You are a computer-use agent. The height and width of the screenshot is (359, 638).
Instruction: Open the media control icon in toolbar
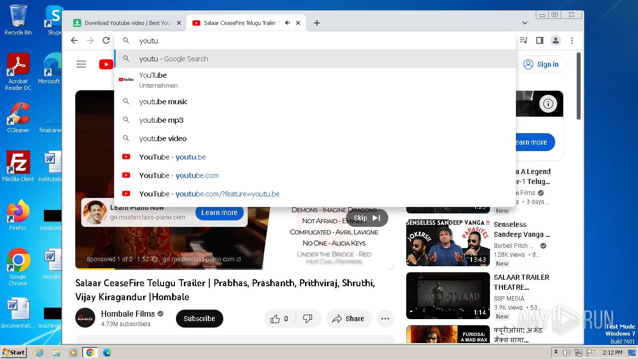coord(524,41)
